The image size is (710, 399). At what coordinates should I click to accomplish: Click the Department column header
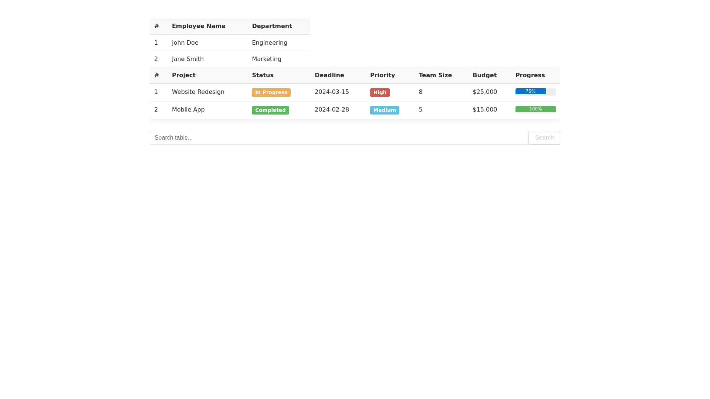click(272, 26)
